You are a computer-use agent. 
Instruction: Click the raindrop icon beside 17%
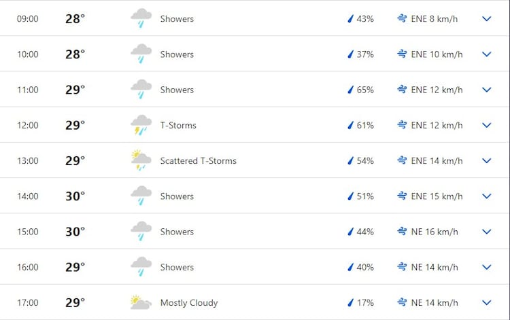(351, 302)
